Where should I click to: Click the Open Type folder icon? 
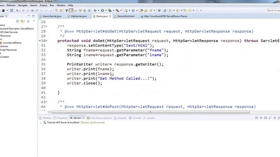[x=141, y=10]
